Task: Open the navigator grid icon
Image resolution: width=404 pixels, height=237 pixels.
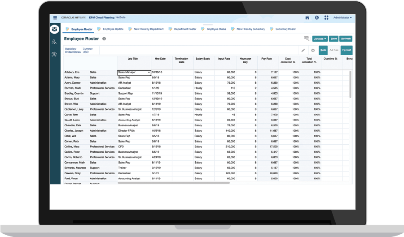Action: pyautogui.click(x=326, y=18)
